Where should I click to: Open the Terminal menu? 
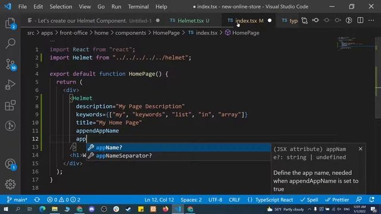tap(138, 7)
